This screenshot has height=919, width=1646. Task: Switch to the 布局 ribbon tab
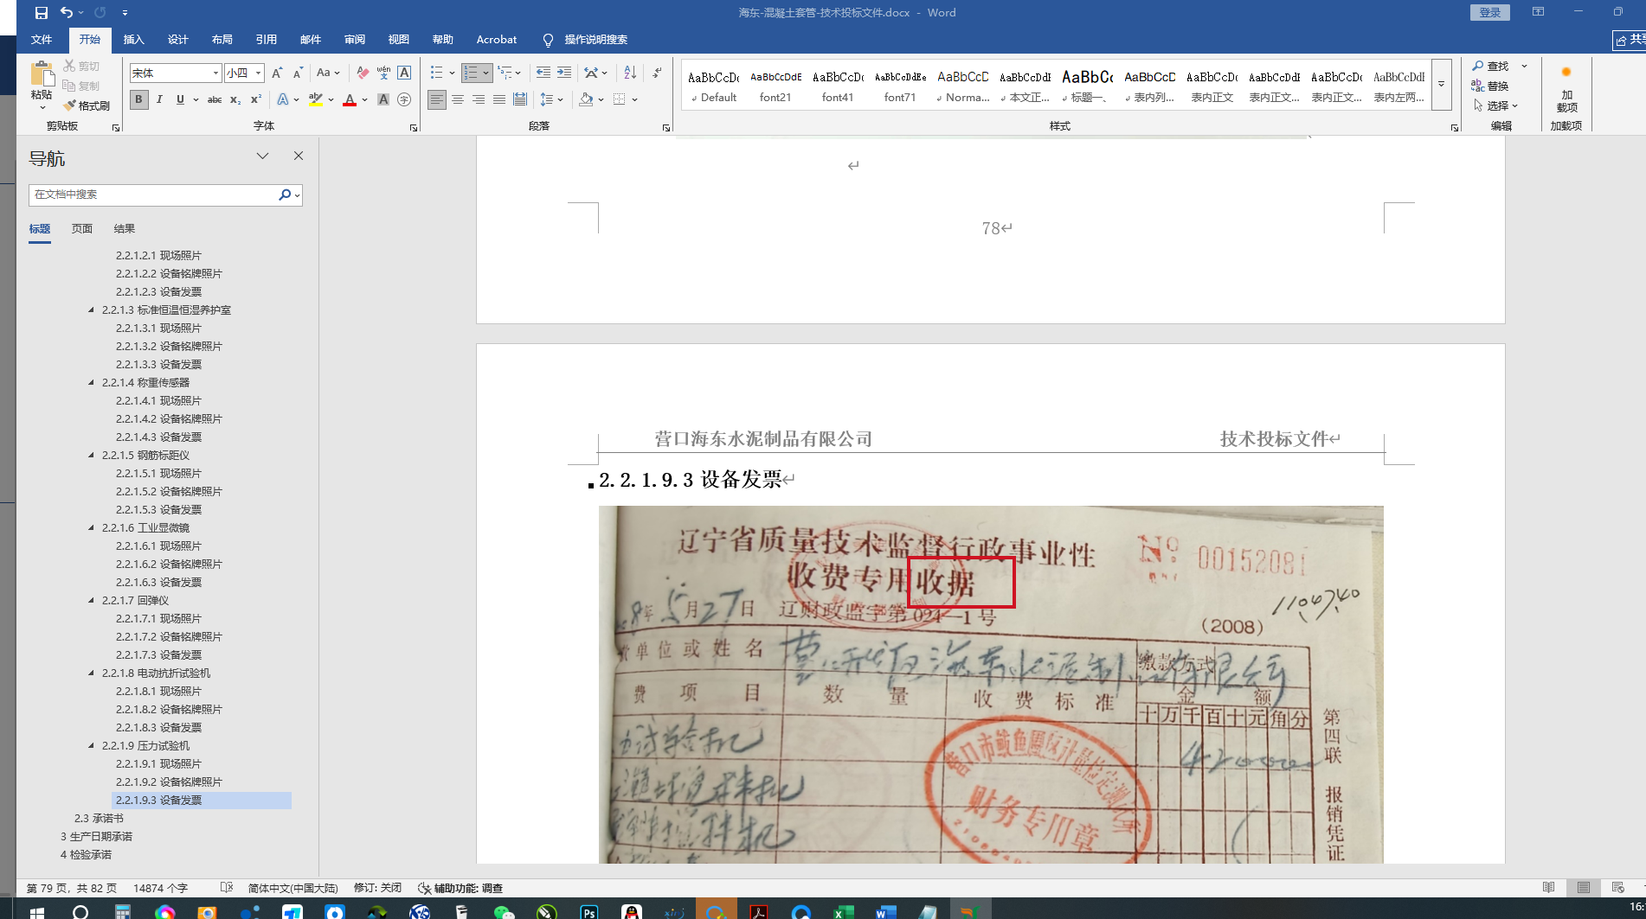pos(222,40)
